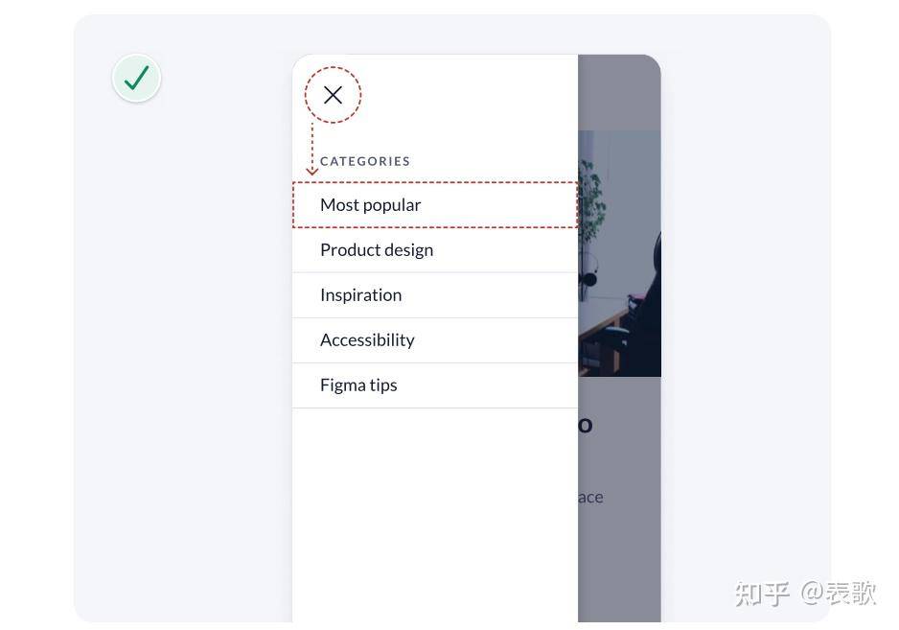Click the red dashed arrow head
Screen dimensions: 899x630
[311, 171]
